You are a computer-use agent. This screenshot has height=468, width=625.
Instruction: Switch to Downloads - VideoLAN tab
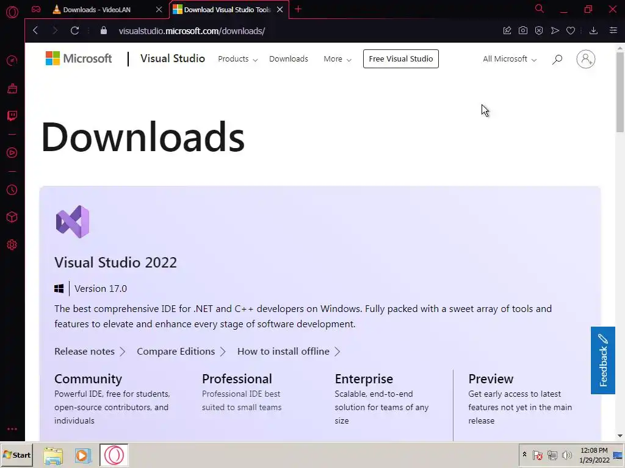97,10
